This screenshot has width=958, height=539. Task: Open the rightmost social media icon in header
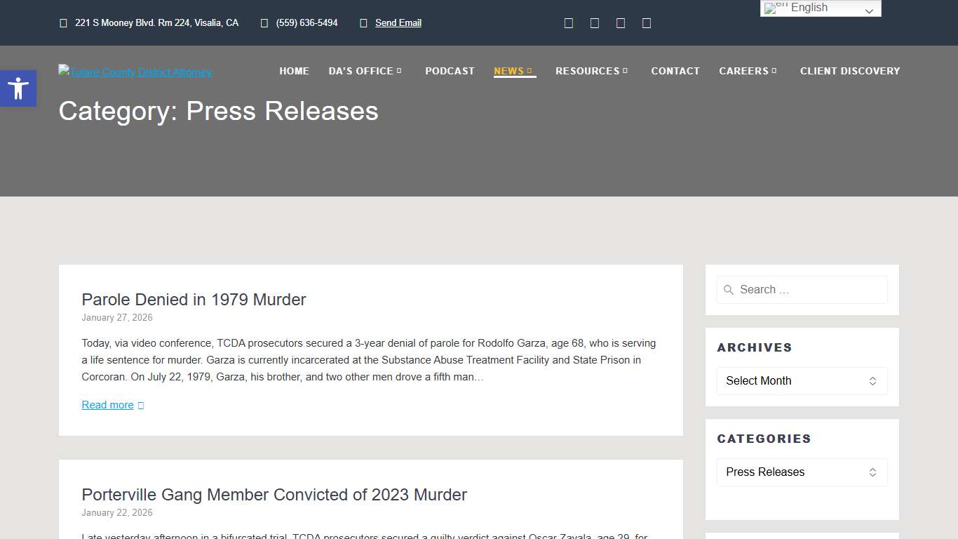tap(646, 22)
